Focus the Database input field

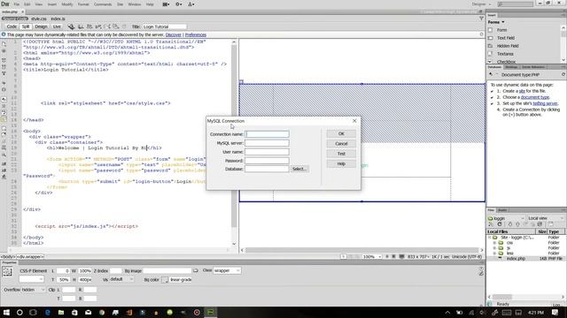click(x=267, y=169)
